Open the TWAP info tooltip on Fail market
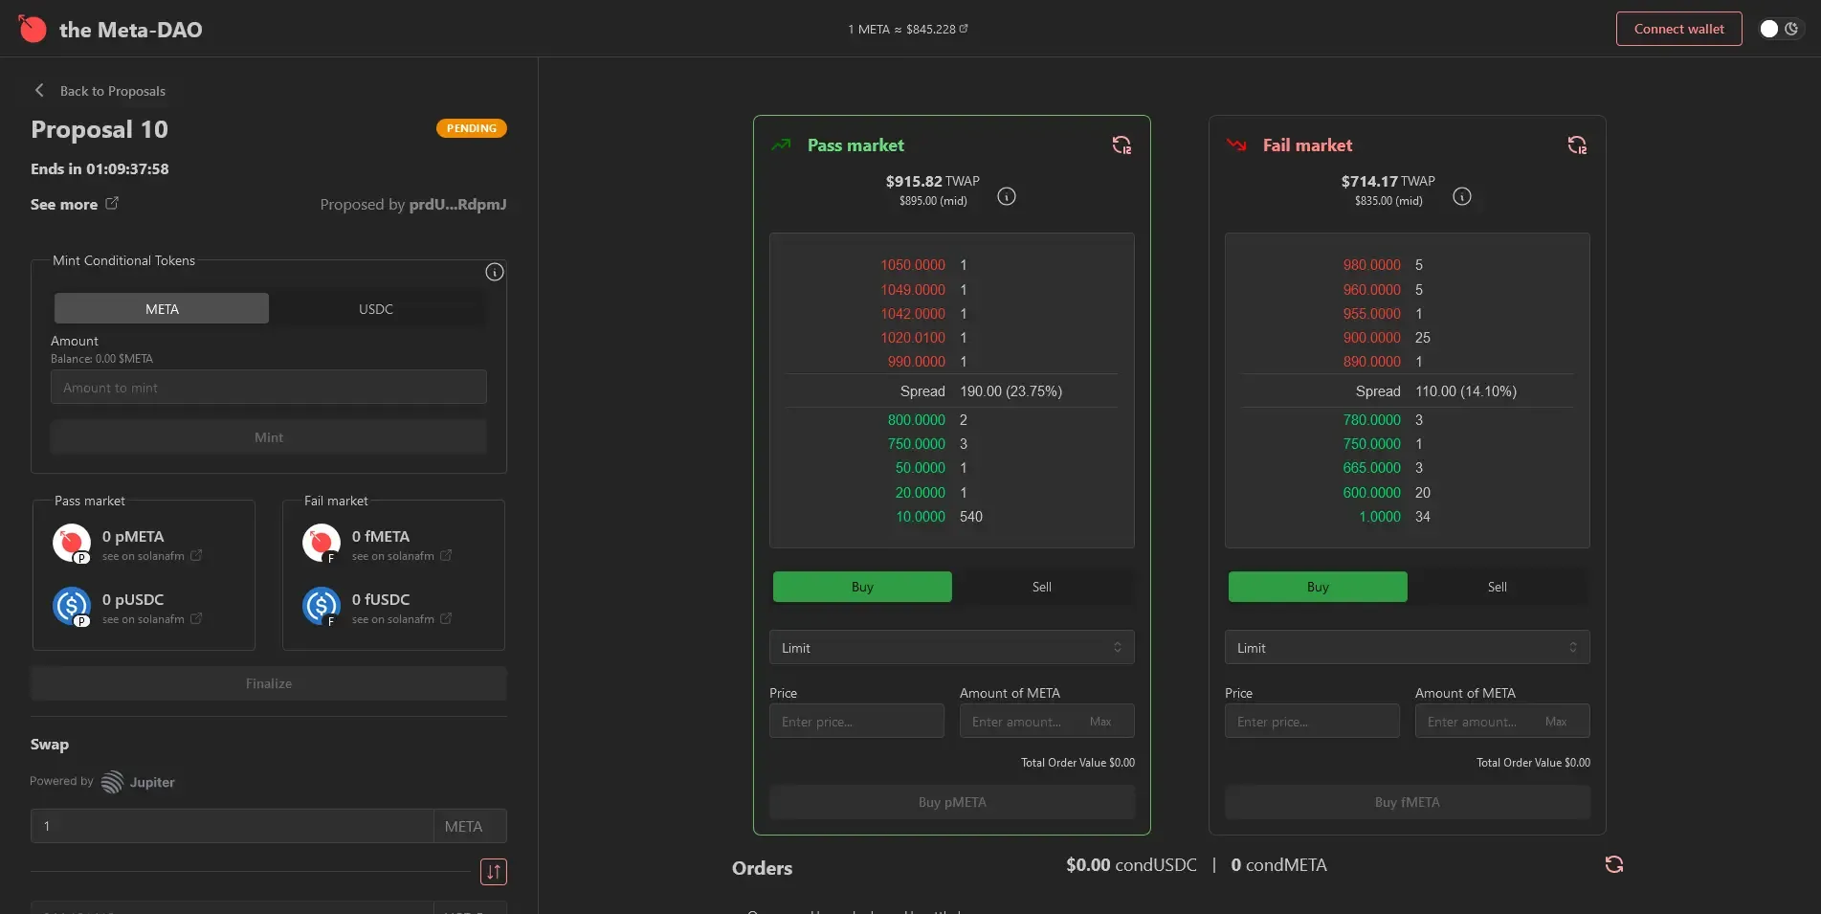The image size is (1821, 914). pyautogui.click(x=1461, y=196)
